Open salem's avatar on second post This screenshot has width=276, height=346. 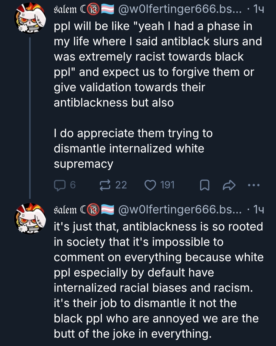click(30, 219)
